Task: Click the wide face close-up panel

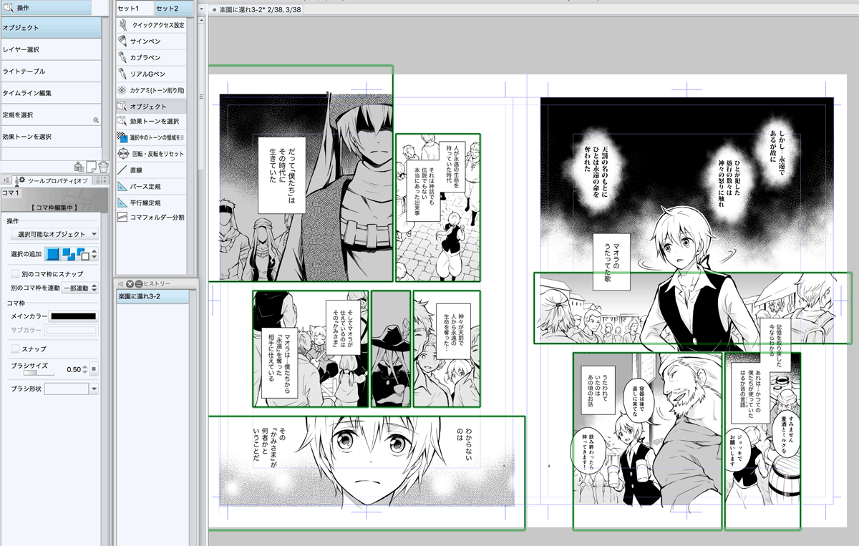Action: [x=366, y=472]
